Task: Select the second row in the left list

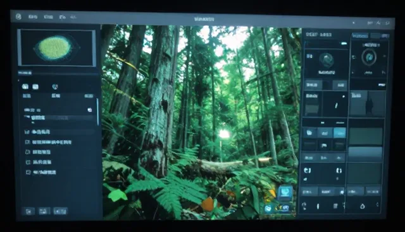Action: (58, 132)
